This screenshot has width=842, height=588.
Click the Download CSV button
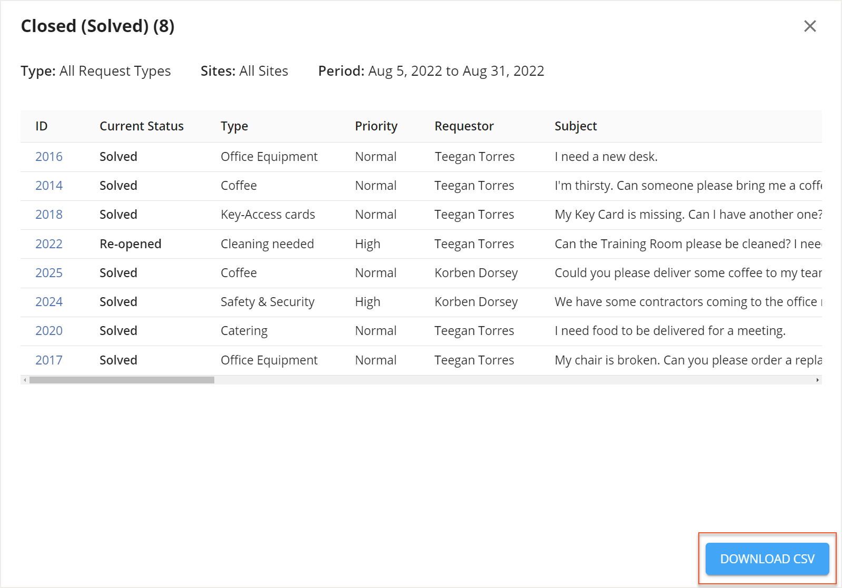click(x=767, y=559)
